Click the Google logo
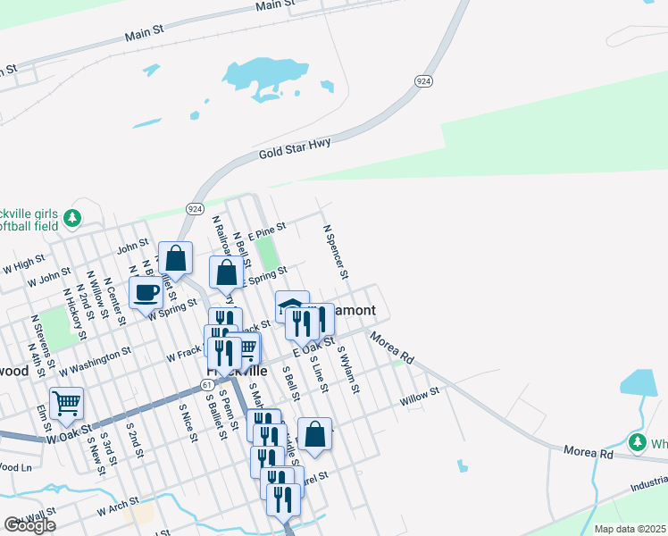The width and height of the screenshot is (668, 536). (29, 525)
